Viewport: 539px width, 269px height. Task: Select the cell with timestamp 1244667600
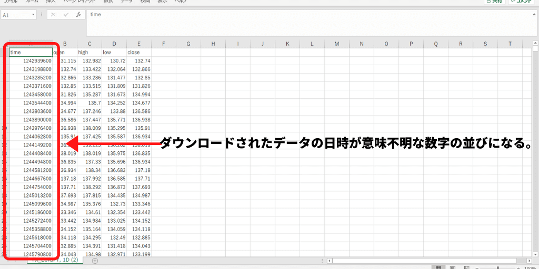pos(31,179)
